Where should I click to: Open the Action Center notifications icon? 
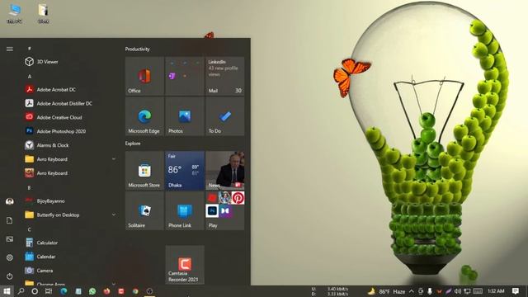pos(515,291)
